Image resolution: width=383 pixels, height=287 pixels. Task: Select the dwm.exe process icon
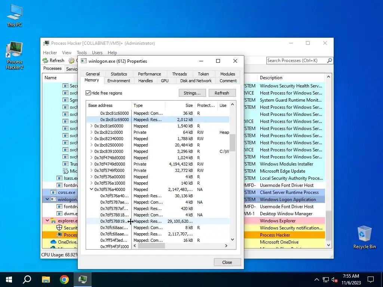(59, 213)
